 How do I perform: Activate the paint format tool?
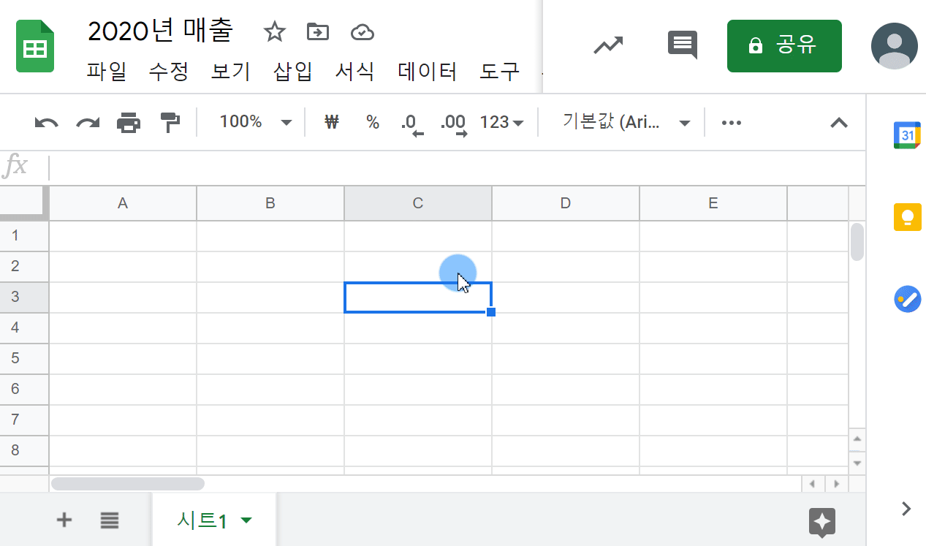170,123
